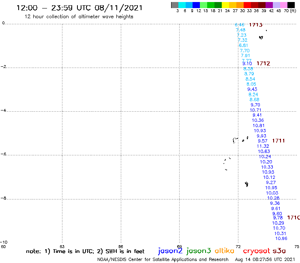This screenshot has height=263, width=300.
Task: Select the 9.10 wave height value
Action: click(x=247, y=64)
